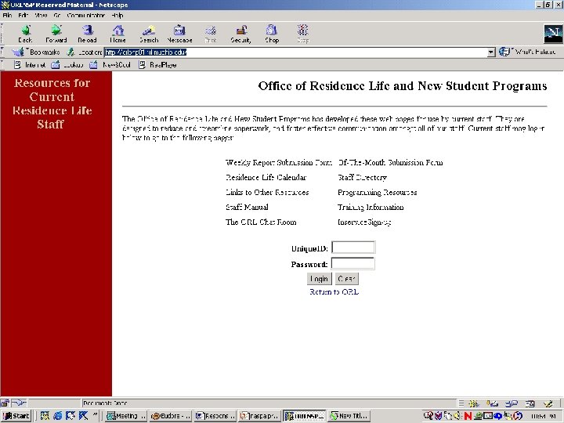Image resolution: width=564 pixels, height=423 pixels.
Task: Click the component bar grip handle
Action: (x=461, y=403)
